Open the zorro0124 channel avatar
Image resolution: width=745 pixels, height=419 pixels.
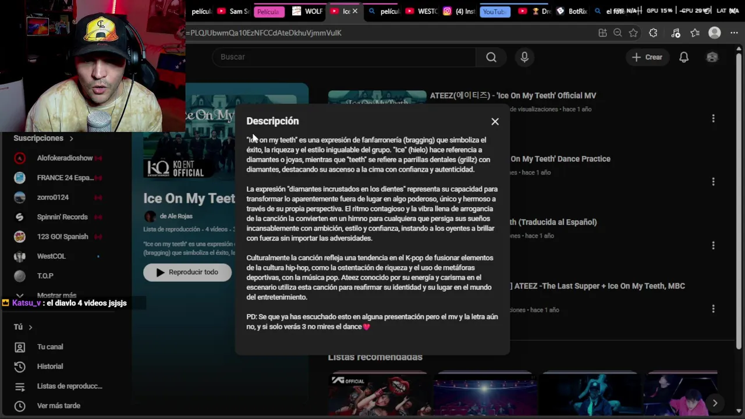click(20, 197)
